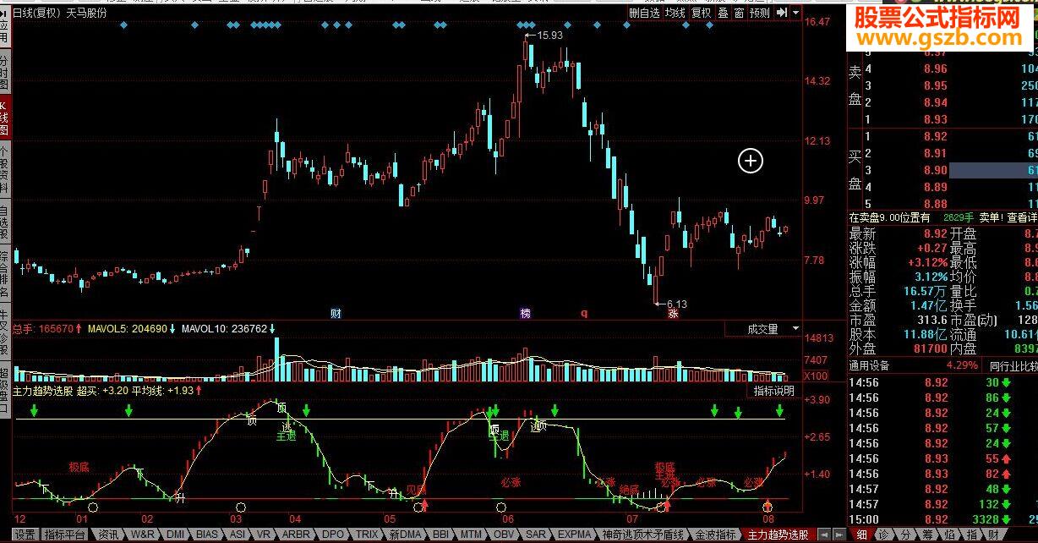Screen dimensions: 1038x543
Task: Toggle the 复权 price adjustment button
Action: click(701, 13)
